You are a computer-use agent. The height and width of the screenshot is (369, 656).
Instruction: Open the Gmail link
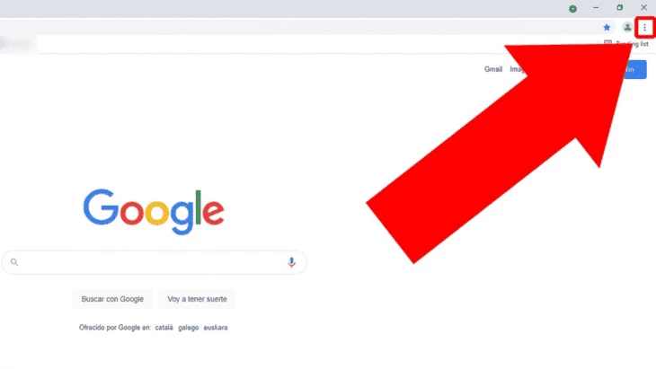point(493,69)
